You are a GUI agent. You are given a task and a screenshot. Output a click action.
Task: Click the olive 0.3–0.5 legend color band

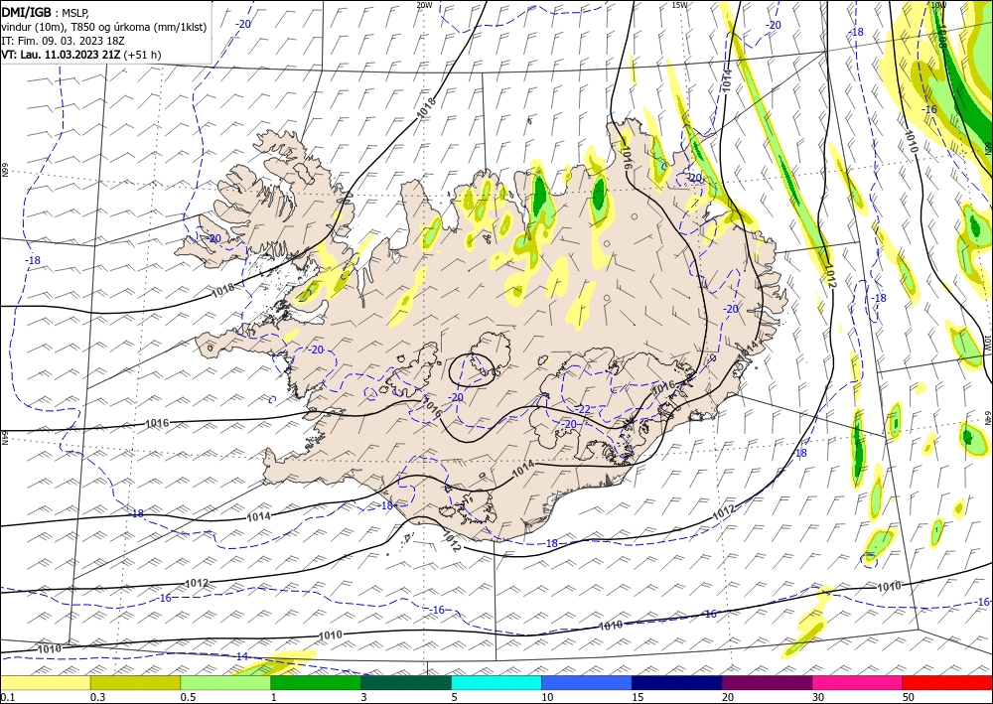click(135, 682)
